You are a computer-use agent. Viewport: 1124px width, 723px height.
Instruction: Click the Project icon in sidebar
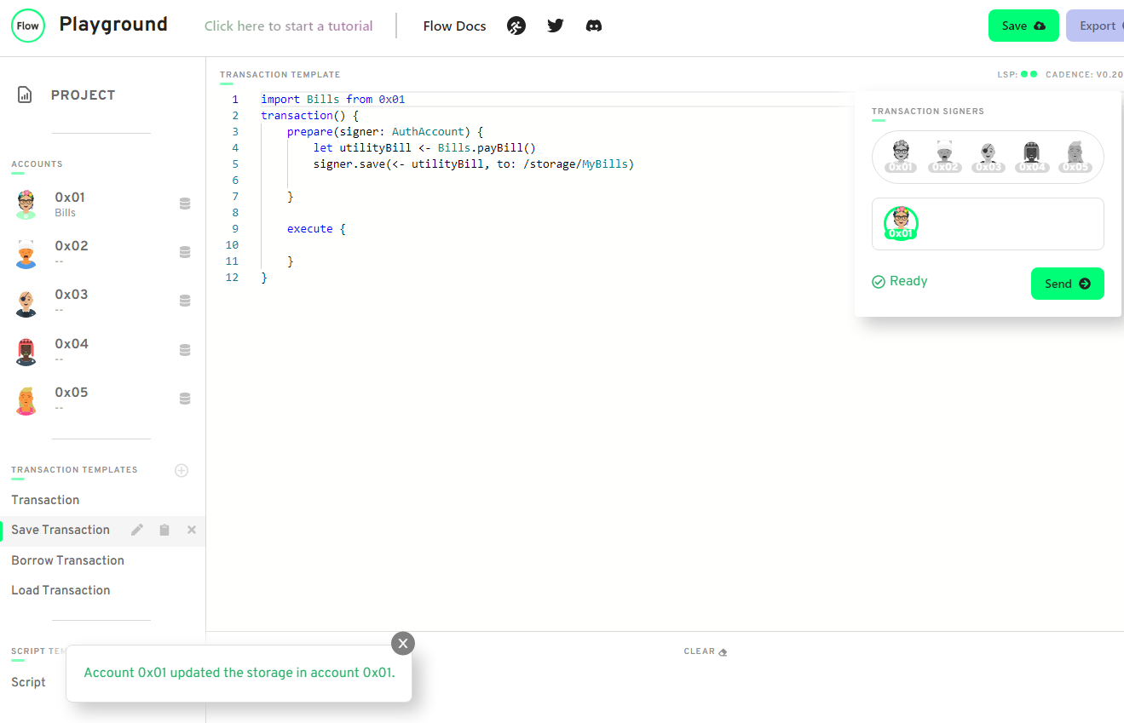[x=25, y=95]
